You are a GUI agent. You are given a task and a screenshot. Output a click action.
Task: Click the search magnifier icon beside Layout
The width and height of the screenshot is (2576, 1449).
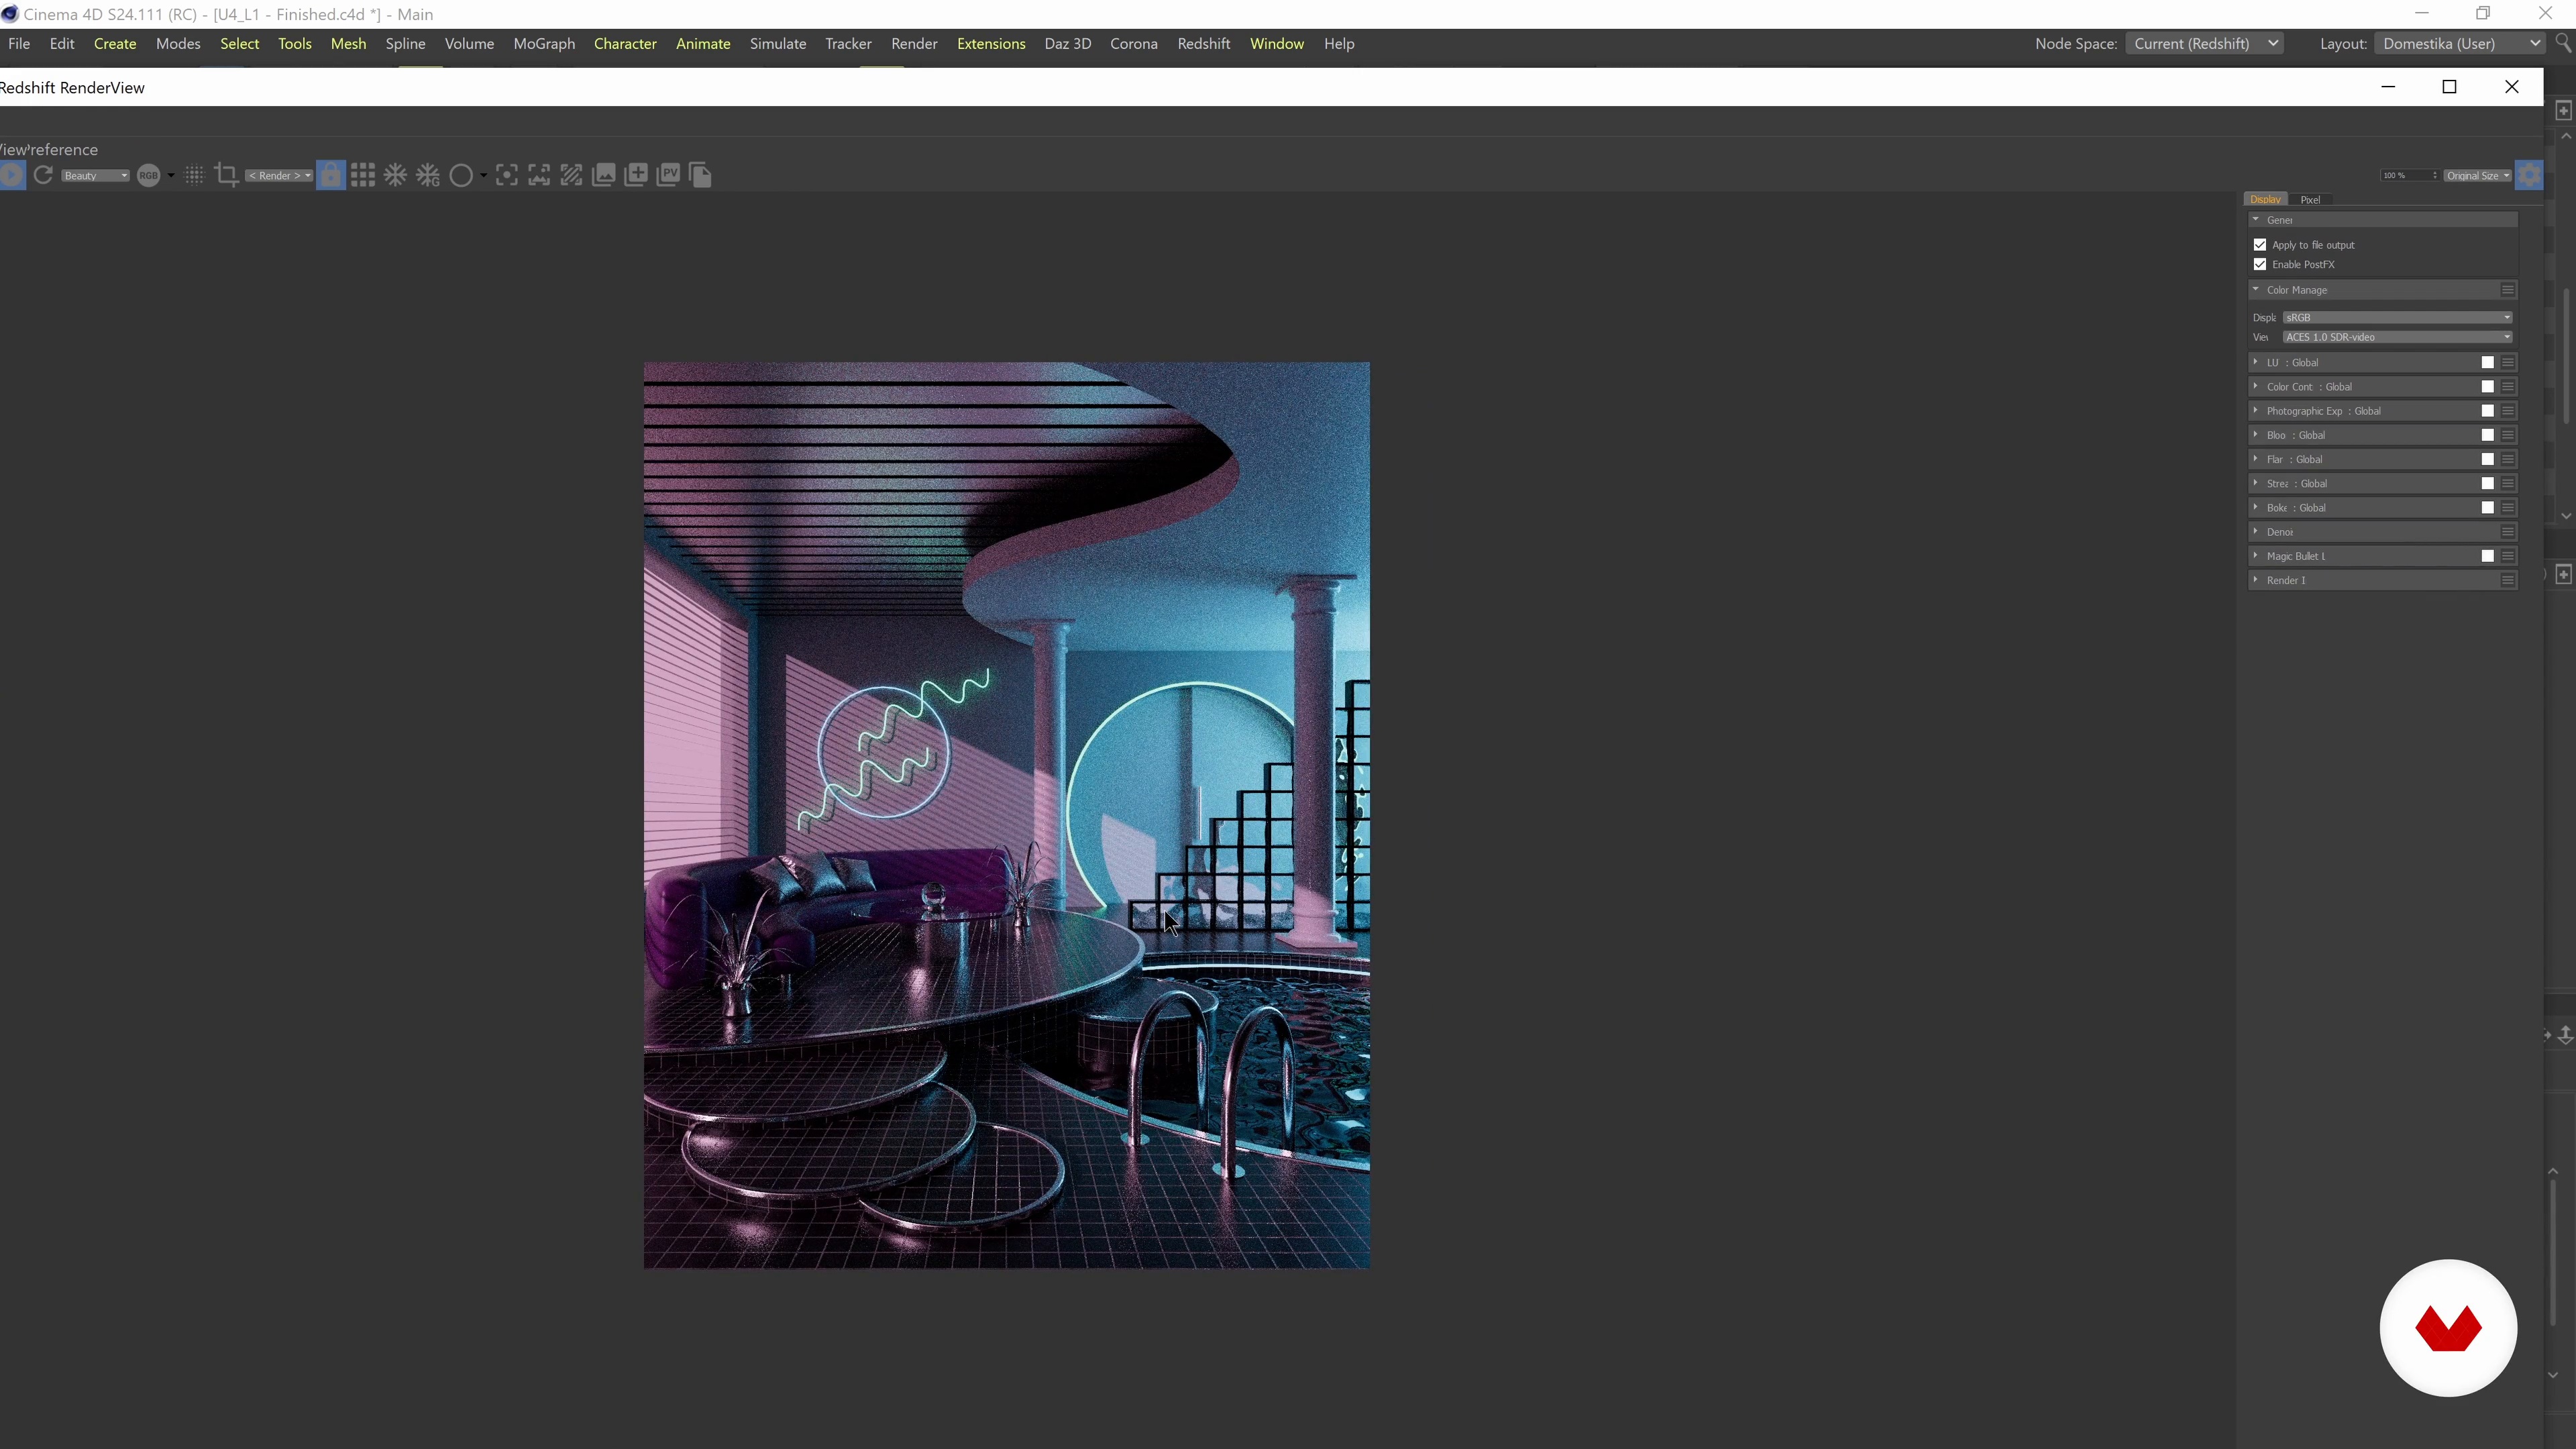coord(2563,44)
